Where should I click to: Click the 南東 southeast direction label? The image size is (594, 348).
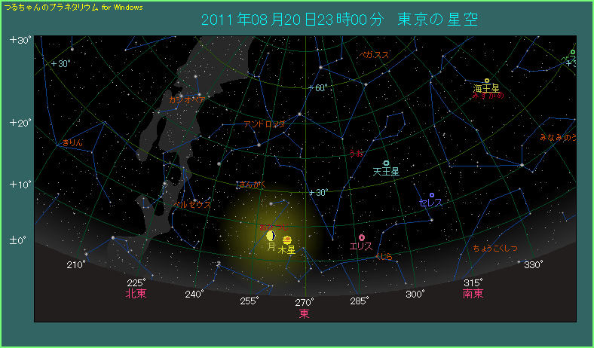click(x=473, y=294)
